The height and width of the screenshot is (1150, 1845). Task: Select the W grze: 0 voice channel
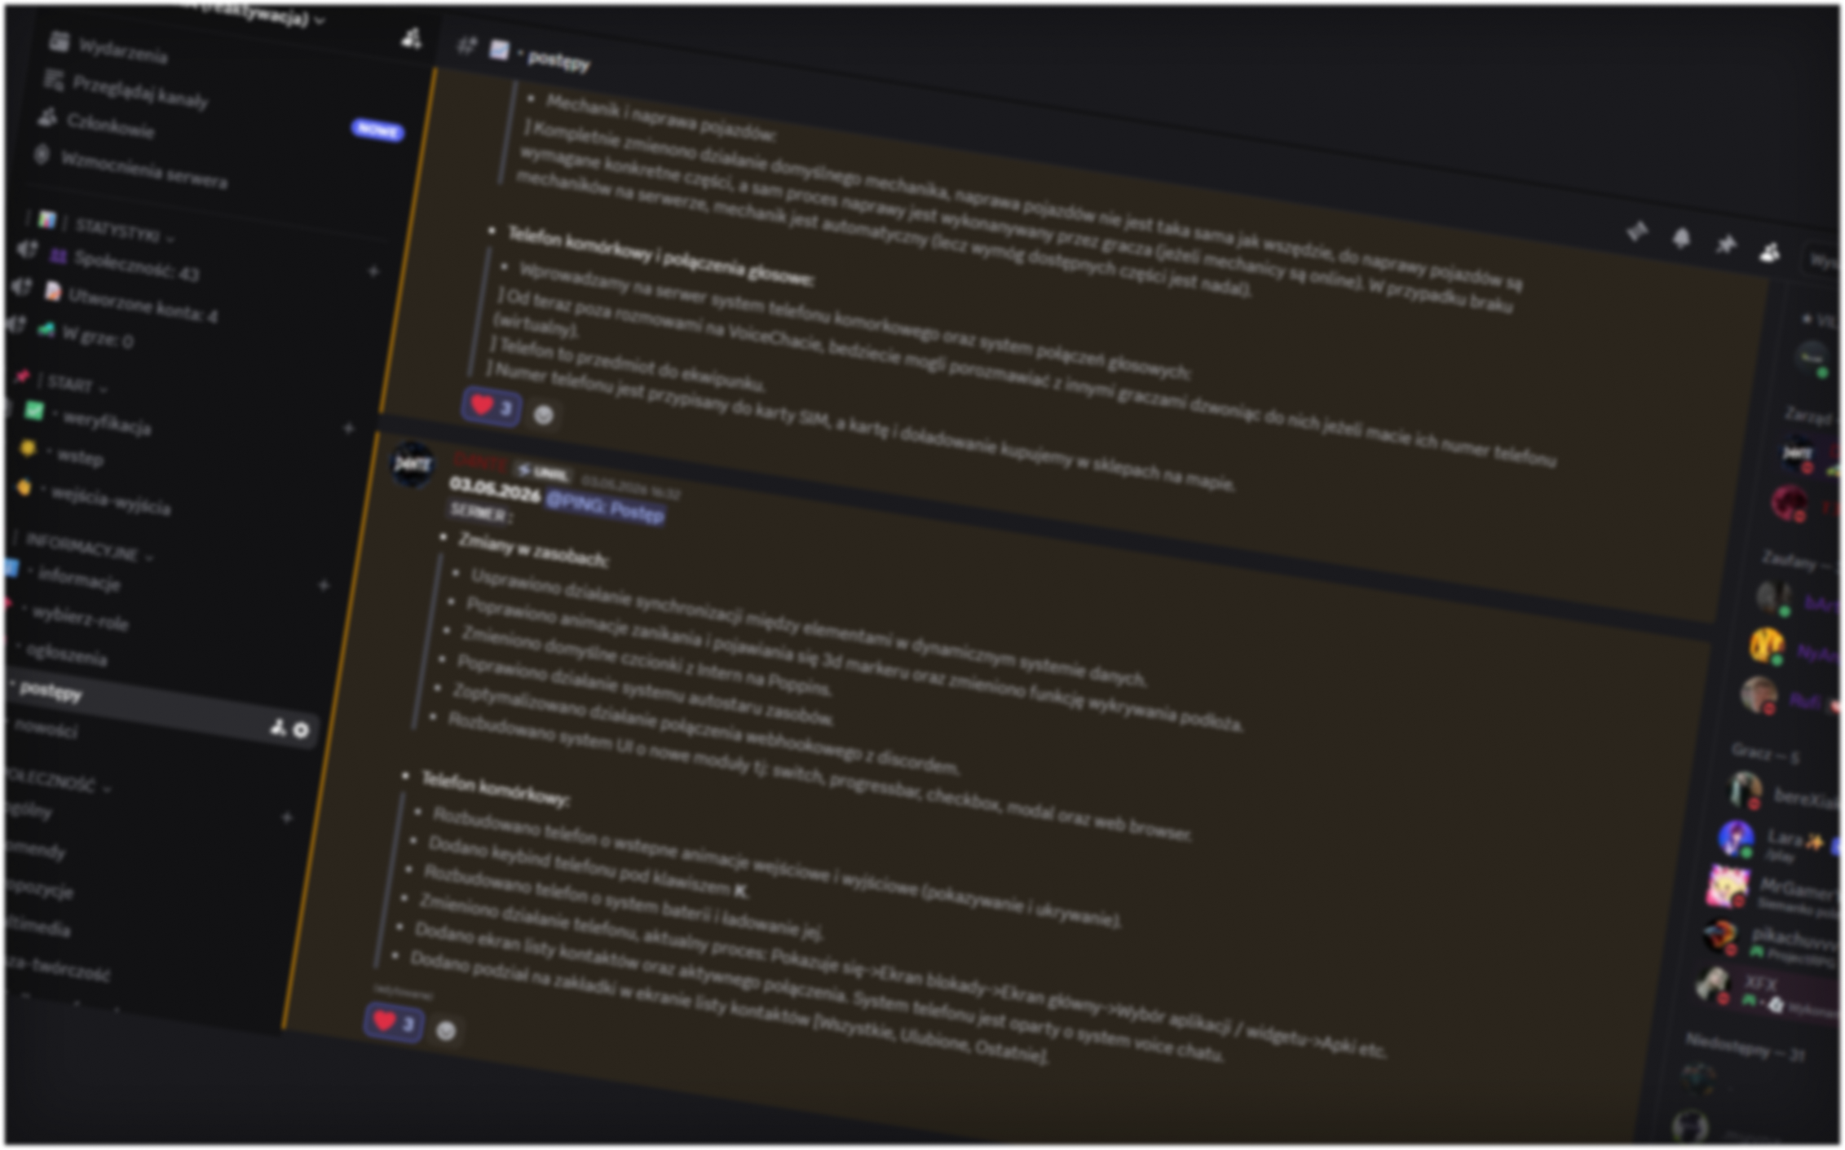click(x=97, y=335)
